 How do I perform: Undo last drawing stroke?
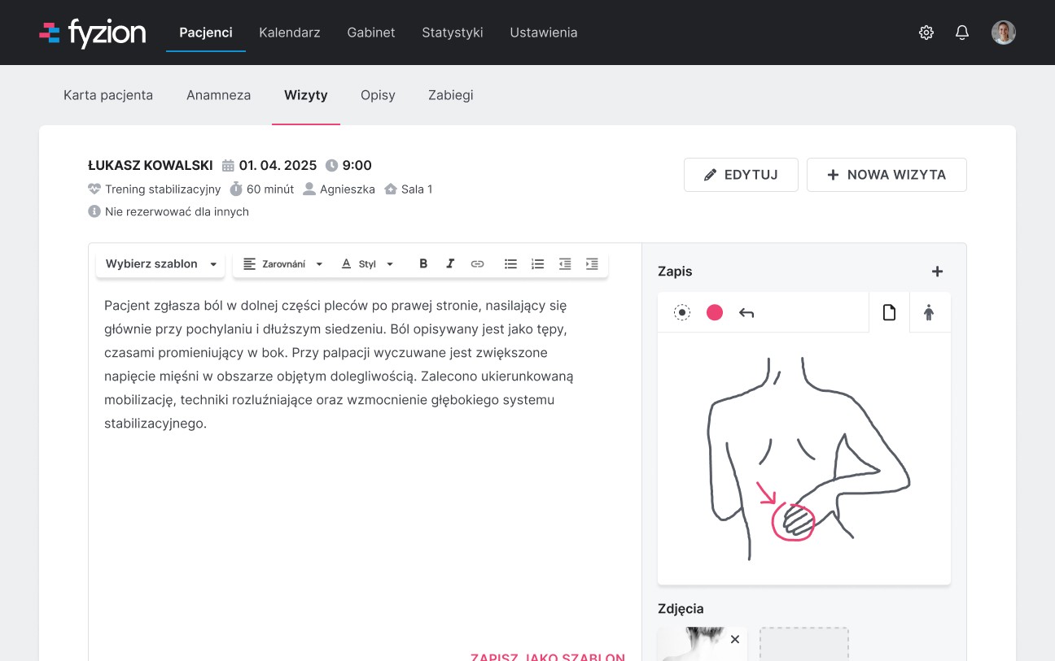pyautogui.click(x=746, y=313)
